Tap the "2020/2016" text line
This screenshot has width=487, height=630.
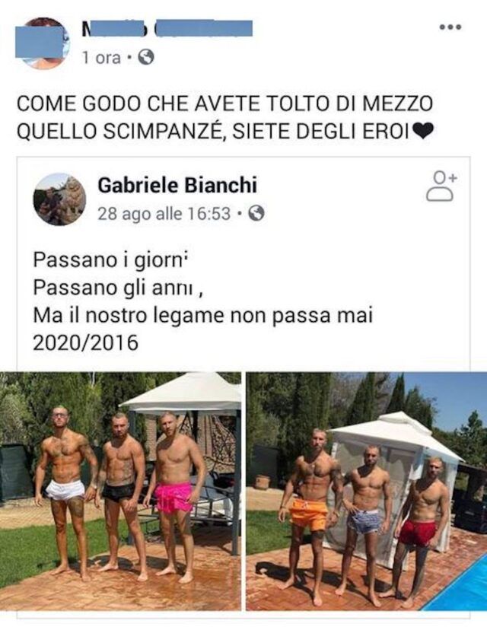click(85, 342)
